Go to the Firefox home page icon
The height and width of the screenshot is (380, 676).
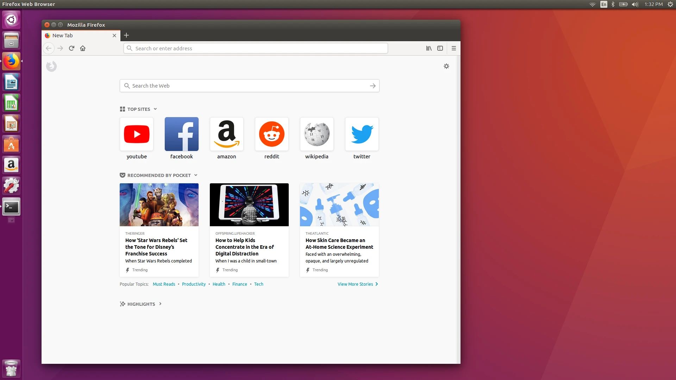pyautogui.click(x=83, y=48)
